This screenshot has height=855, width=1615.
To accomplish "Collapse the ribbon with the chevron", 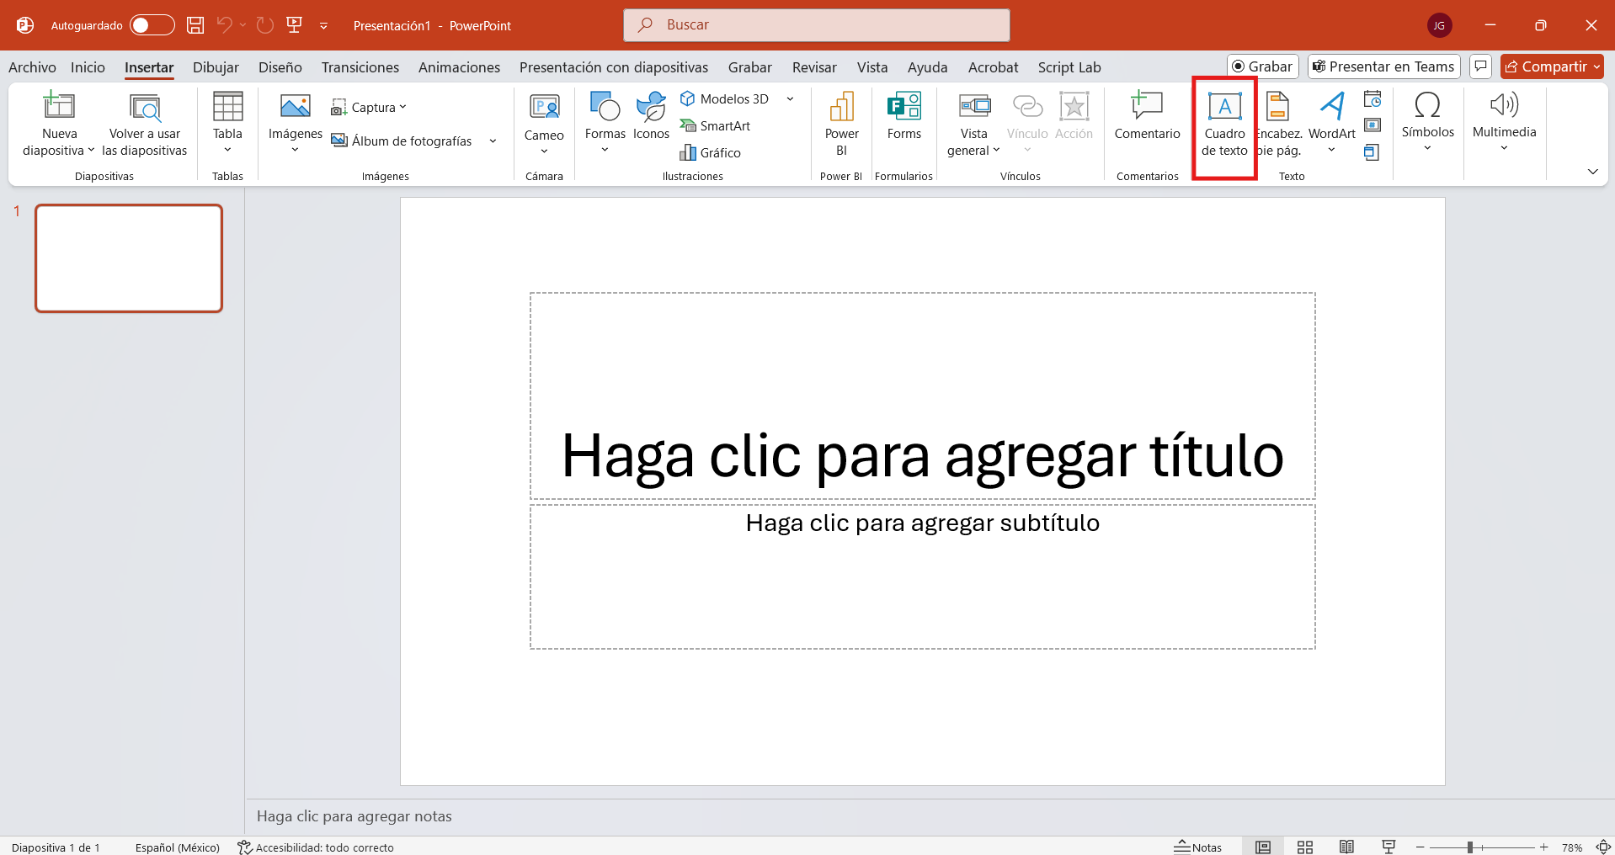I will coord(1592,172).
